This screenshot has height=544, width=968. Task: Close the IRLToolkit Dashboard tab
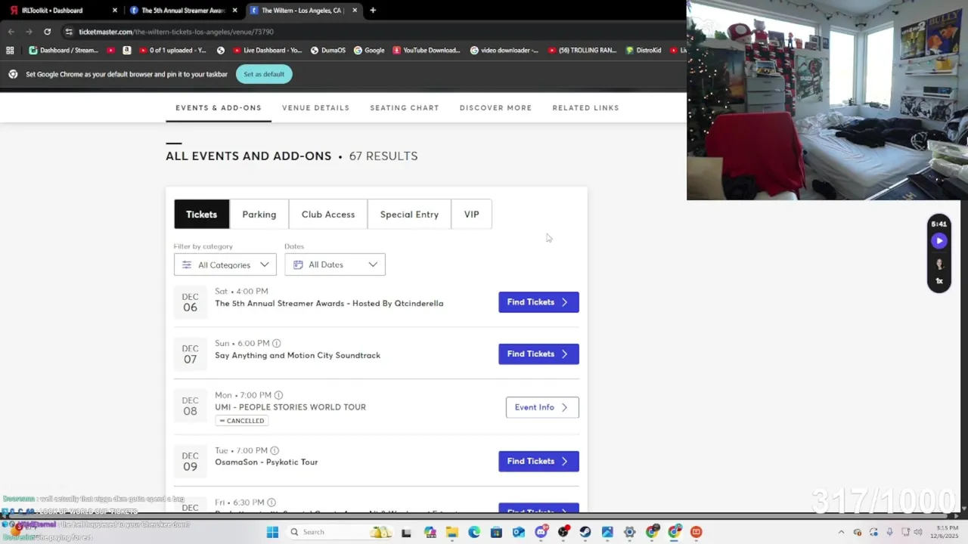click(115, 11)
